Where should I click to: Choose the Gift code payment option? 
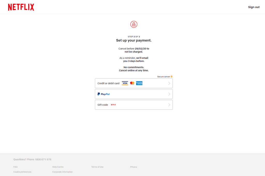point(134,105)
